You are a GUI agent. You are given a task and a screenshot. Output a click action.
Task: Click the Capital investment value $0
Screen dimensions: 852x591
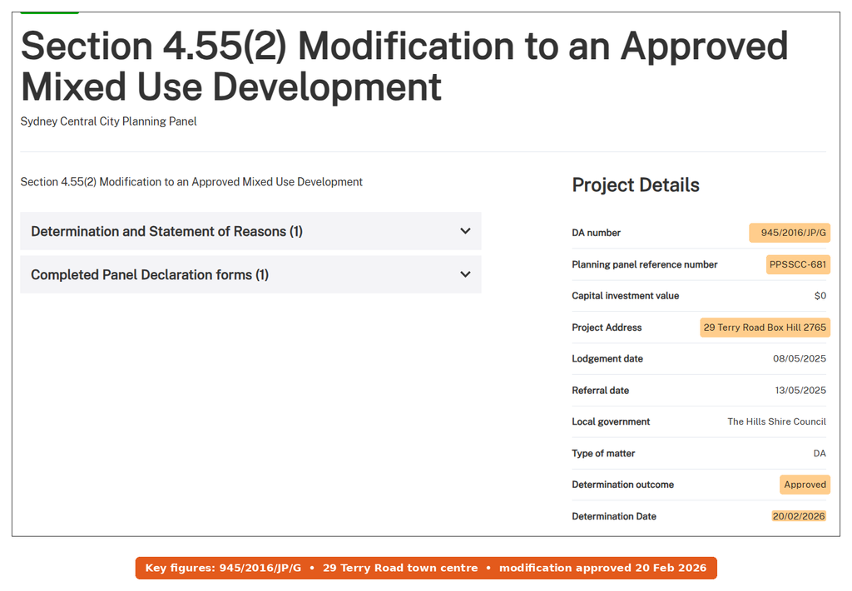[820, 296]
